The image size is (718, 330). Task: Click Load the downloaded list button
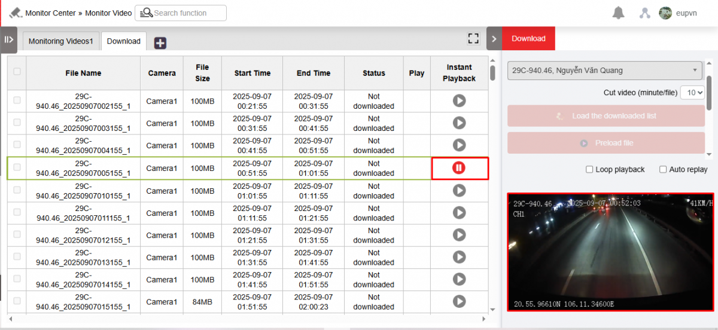point(606,116)
